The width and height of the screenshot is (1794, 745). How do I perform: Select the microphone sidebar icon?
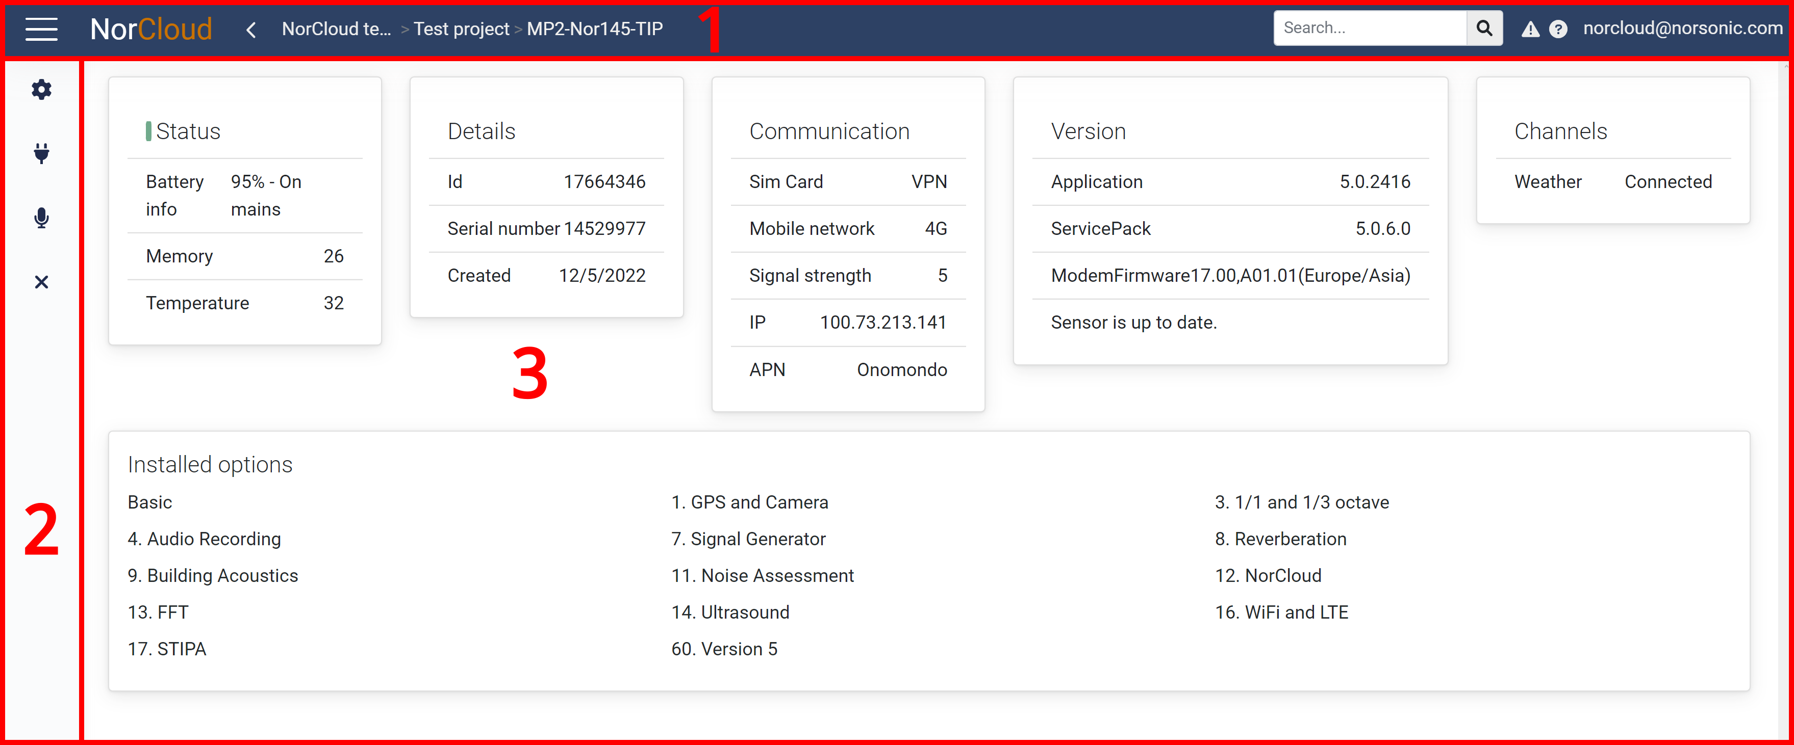(x=42, y=218)
